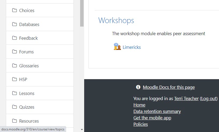
Task: Click the sidebar scrollbar thumb
Action: [82, 13]
